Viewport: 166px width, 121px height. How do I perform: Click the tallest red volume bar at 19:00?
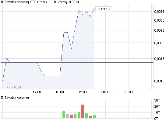click(x=83, y=111)
